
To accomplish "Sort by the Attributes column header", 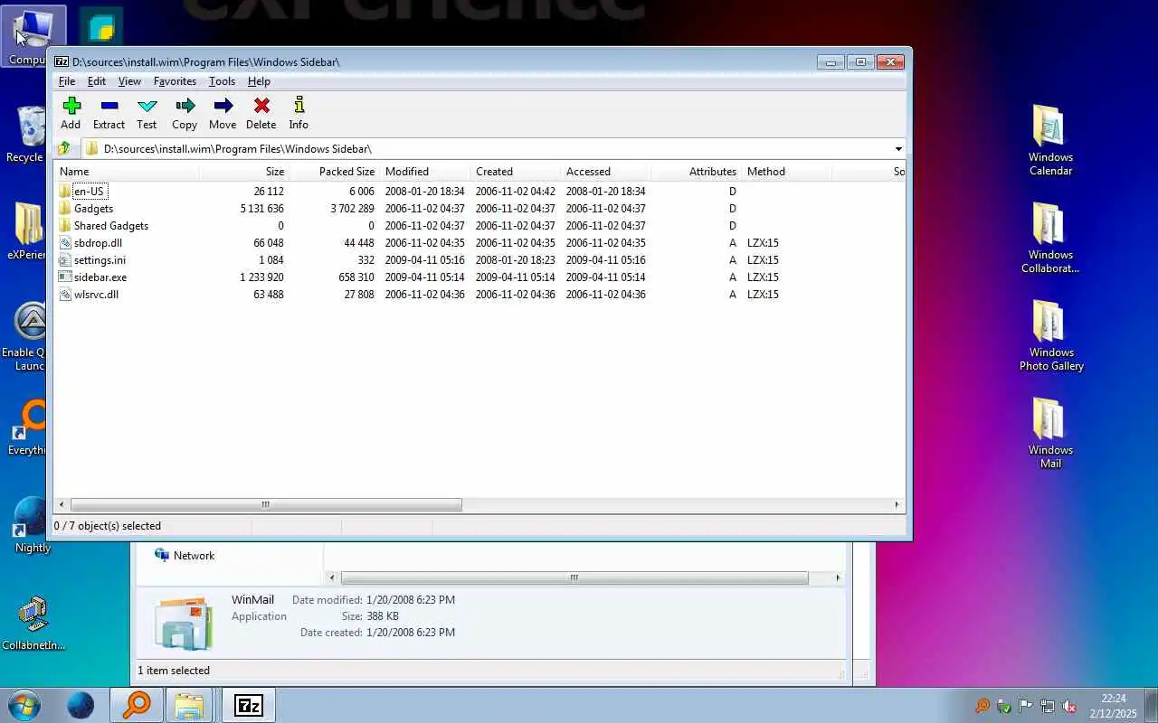I will point(697,172).
